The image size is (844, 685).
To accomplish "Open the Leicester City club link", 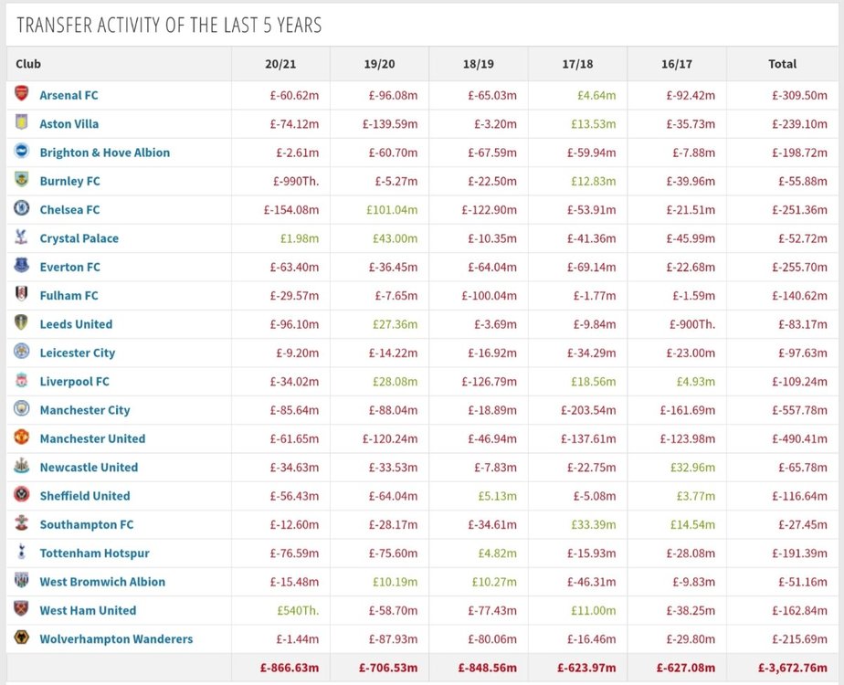I will 78,353.
